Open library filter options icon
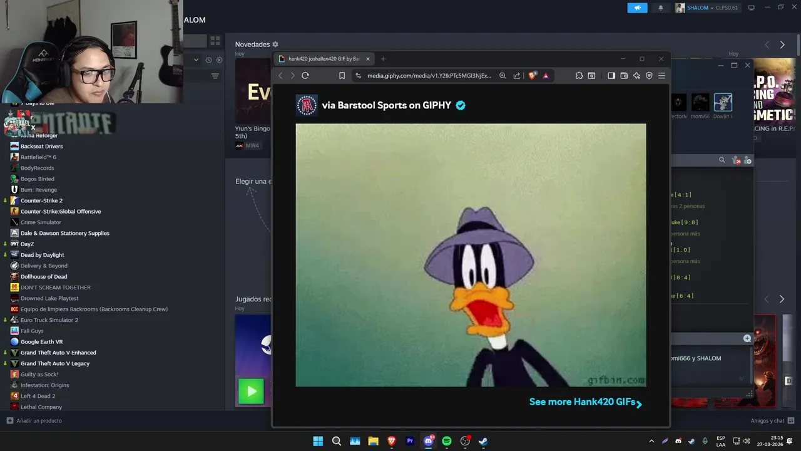801x451 pixels. coord(215,76)
